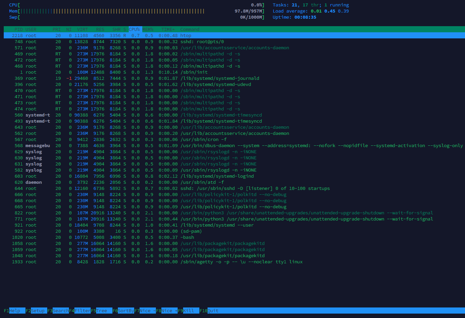Screen dimensions: 465x318
Task: Click the Mem usage meter bar
Action: [137, 11]
